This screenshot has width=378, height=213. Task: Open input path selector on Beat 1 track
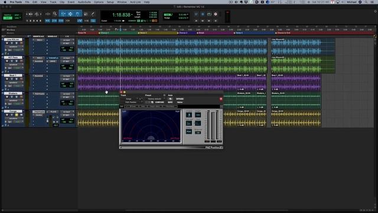click(67, 76)
